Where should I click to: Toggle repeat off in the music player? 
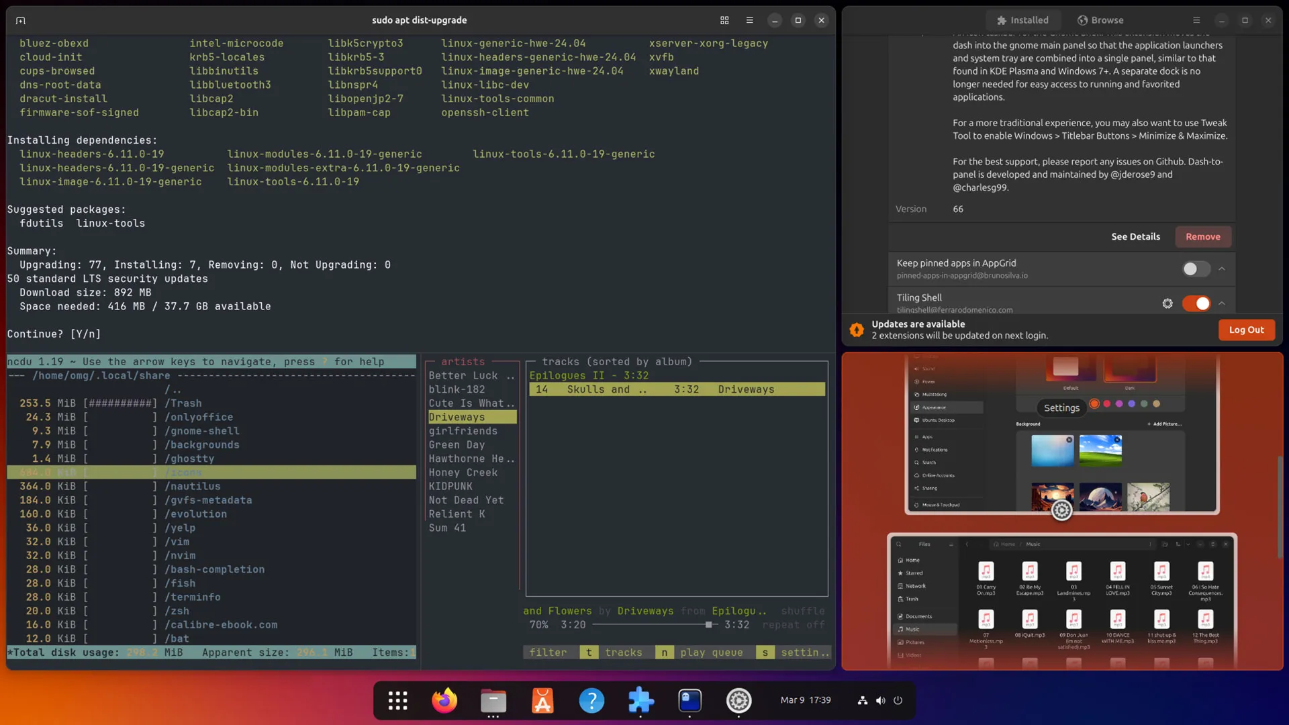794,624
